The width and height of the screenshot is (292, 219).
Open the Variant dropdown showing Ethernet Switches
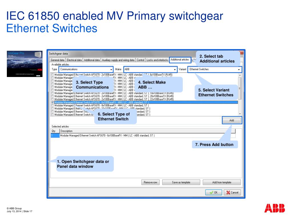coord(214,69)
